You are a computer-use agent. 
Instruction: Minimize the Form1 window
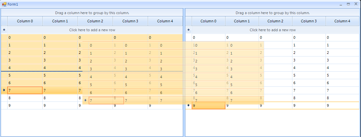[341, 4]
